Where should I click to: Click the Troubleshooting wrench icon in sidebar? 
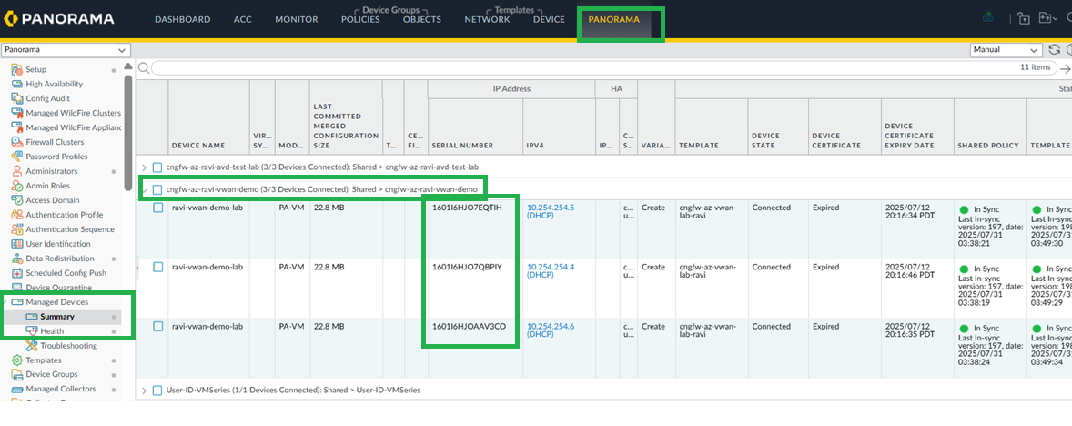pyautogui.click(x=32, y=346)
